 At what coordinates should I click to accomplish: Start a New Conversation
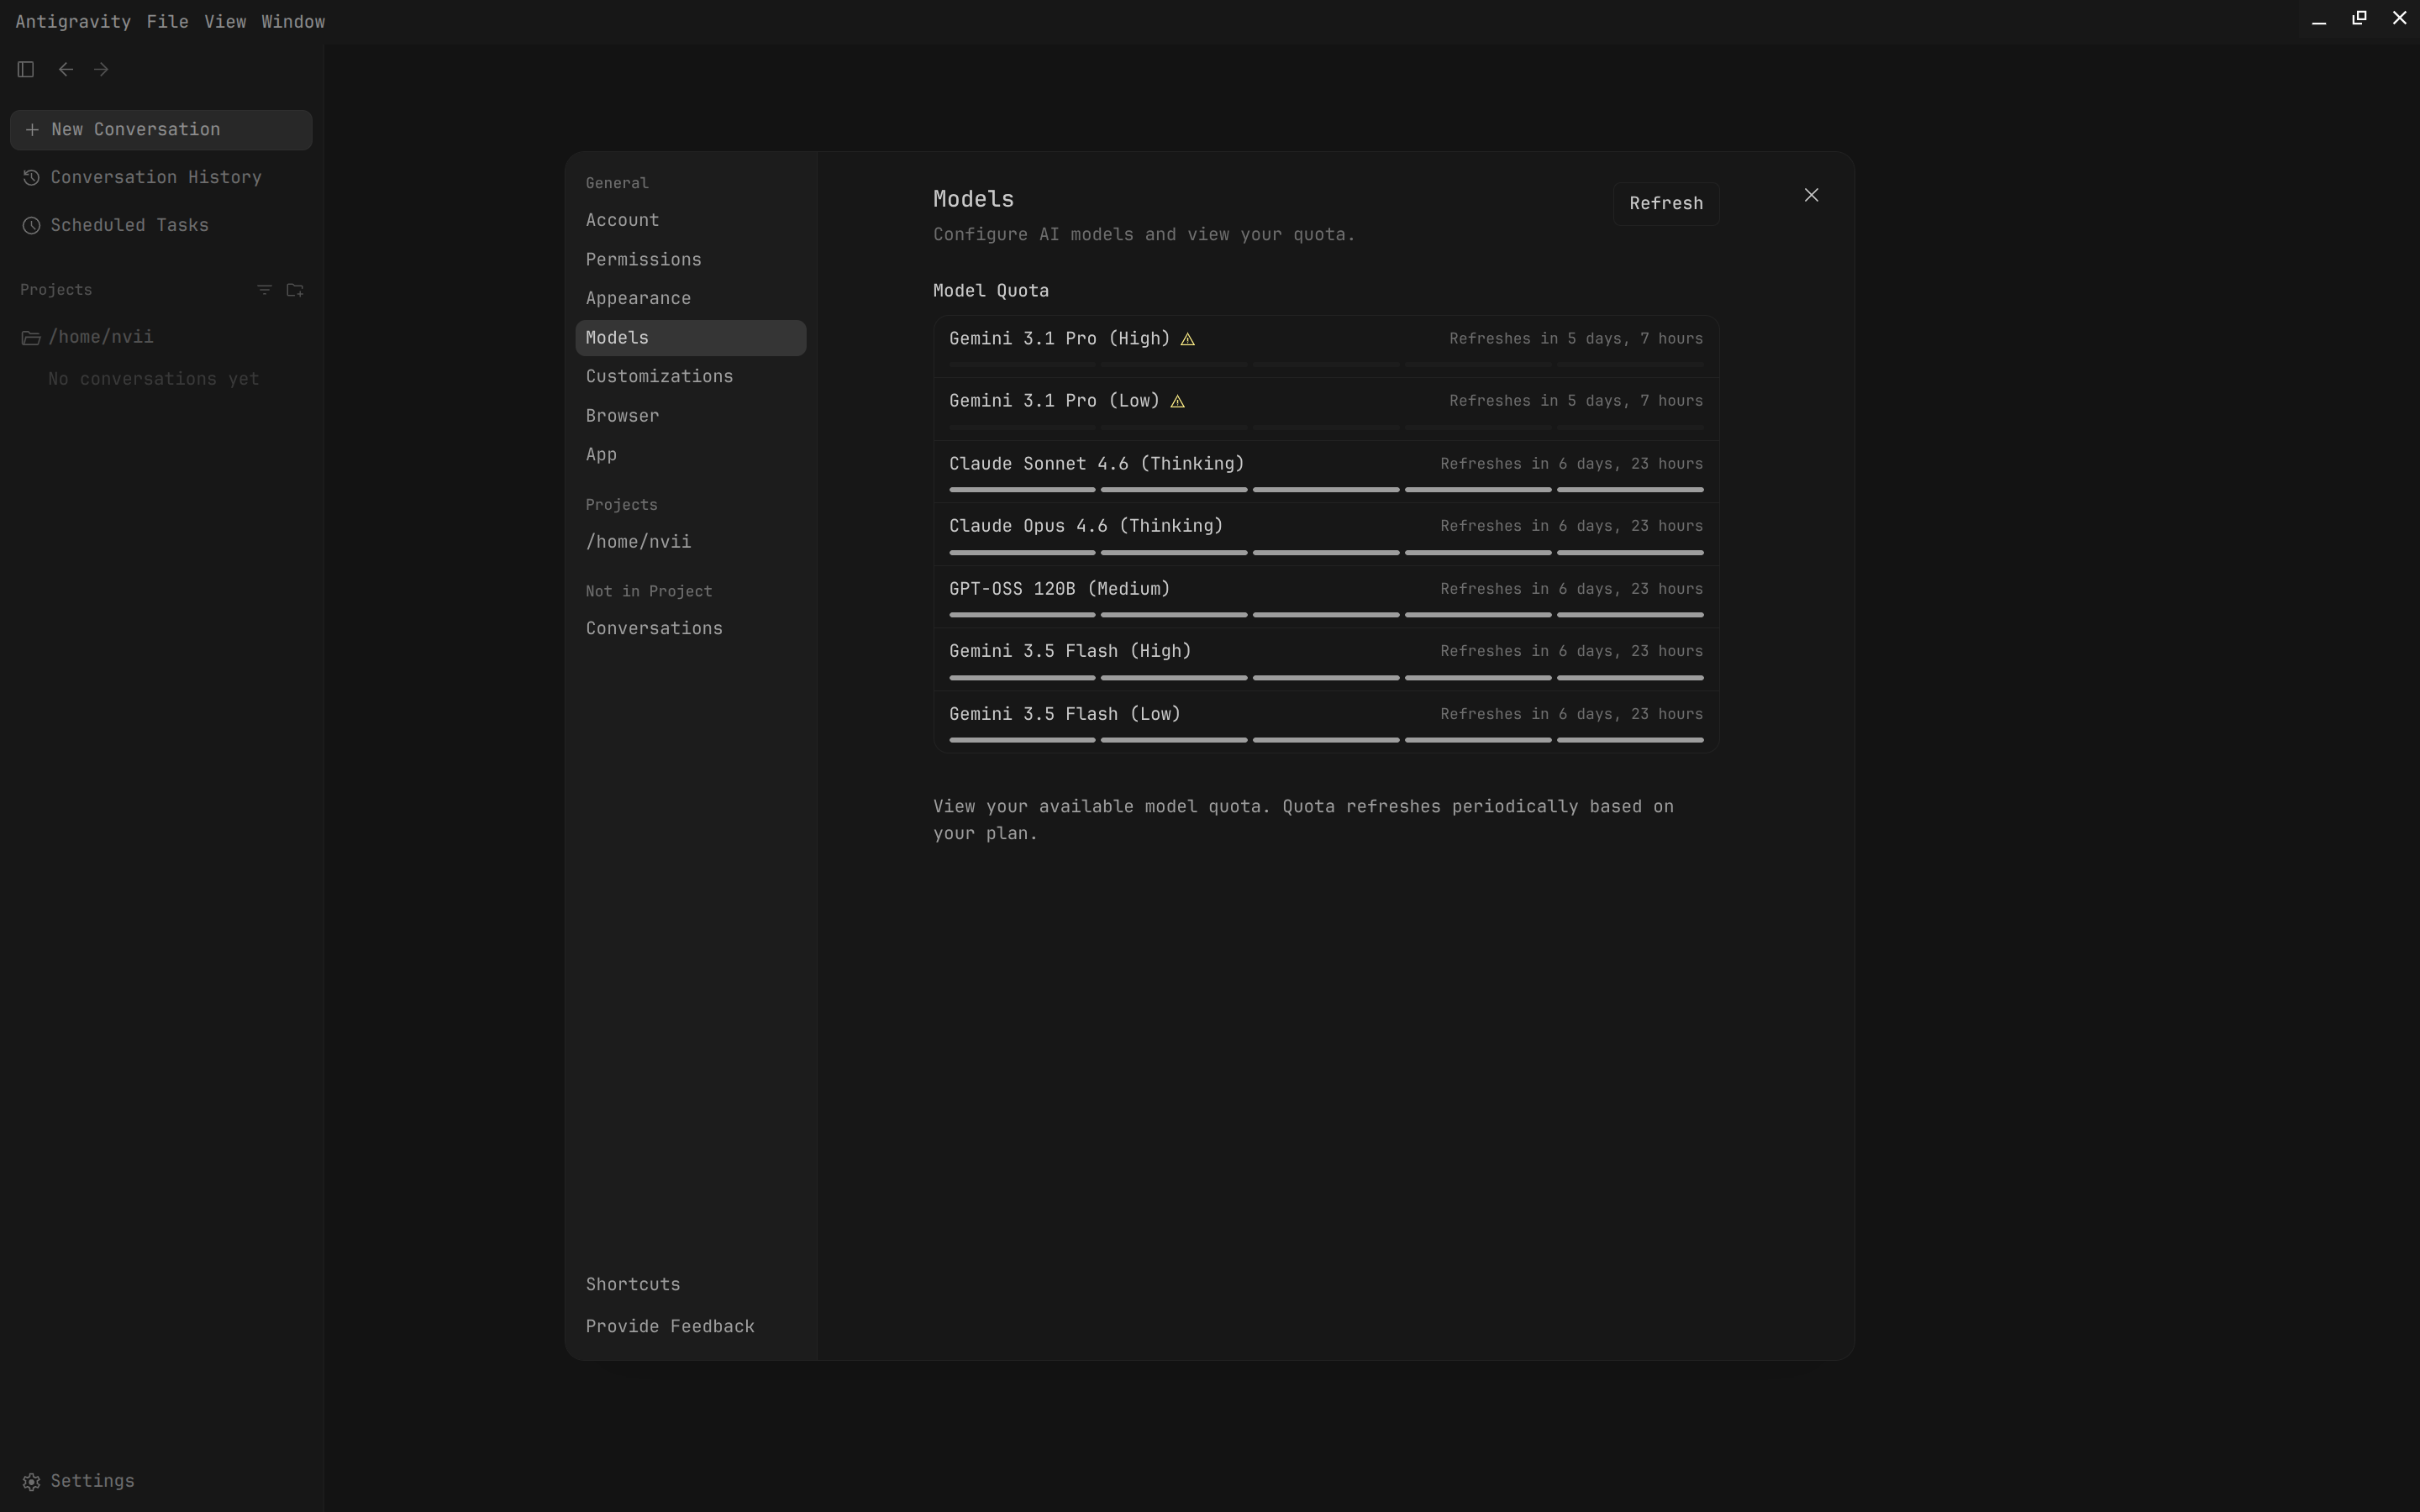point(161,130)
